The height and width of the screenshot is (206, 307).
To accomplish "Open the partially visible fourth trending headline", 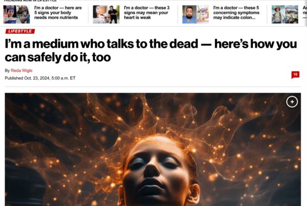I will point(304,10).
